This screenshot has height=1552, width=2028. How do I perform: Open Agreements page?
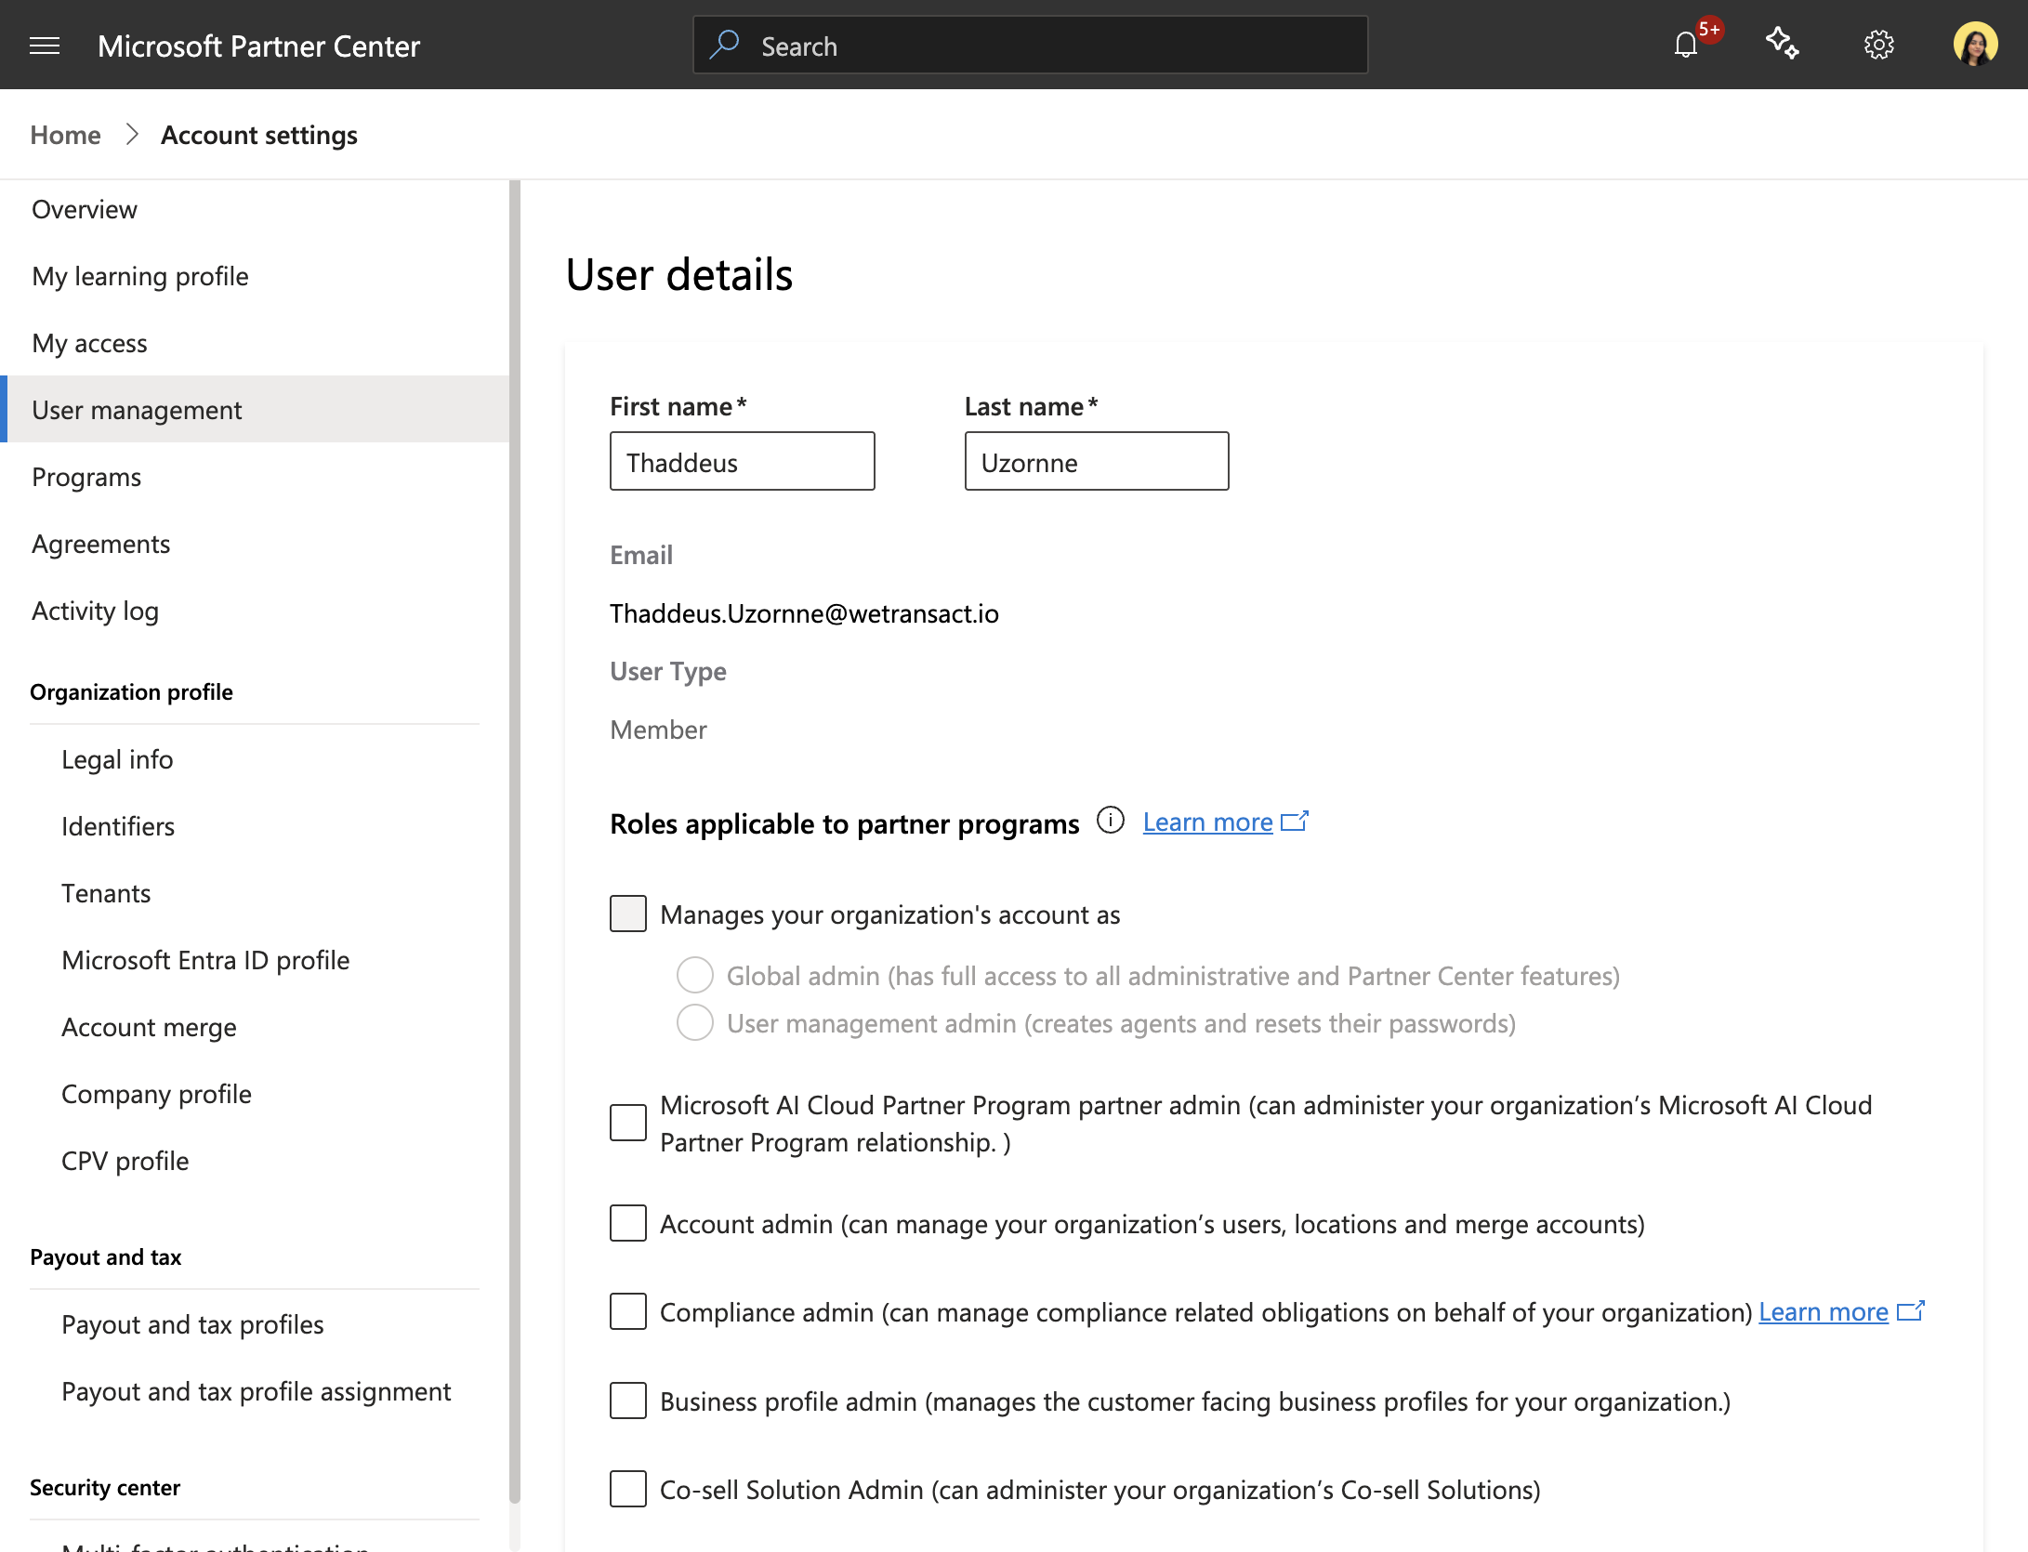coord(255,544)
